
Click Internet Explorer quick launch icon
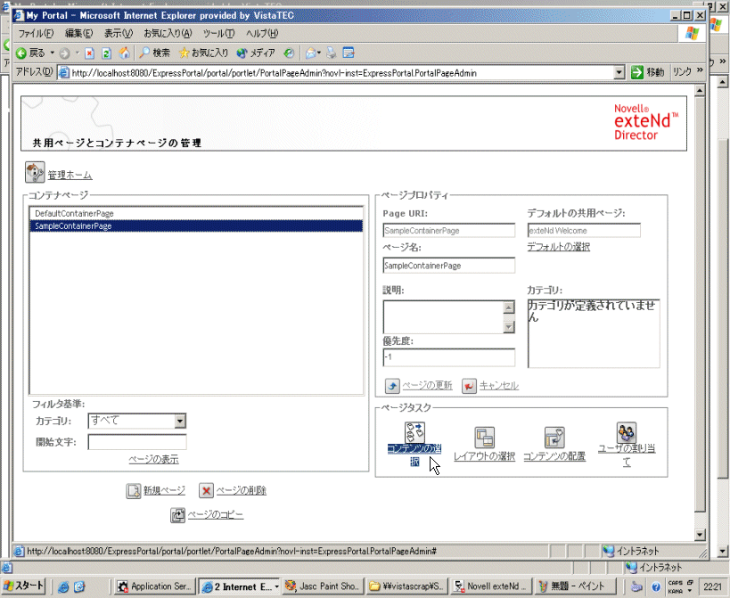[x=63, y=586]
